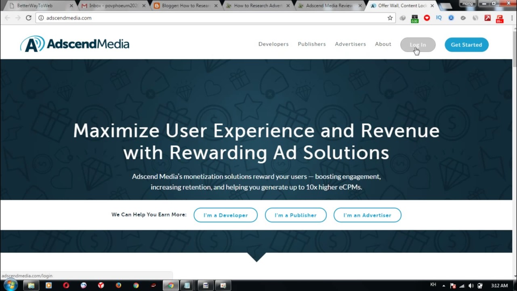This screenshot has width=517, height=291.
Task: Click the Adscend Media logo
Action: (x=75, y=44)
